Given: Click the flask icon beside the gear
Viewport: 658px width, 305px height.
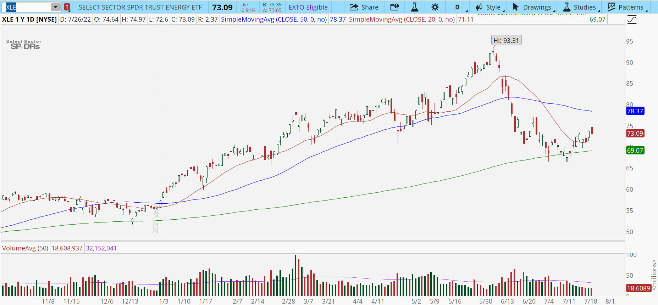Looking at the screenshot, I should 415,7.
